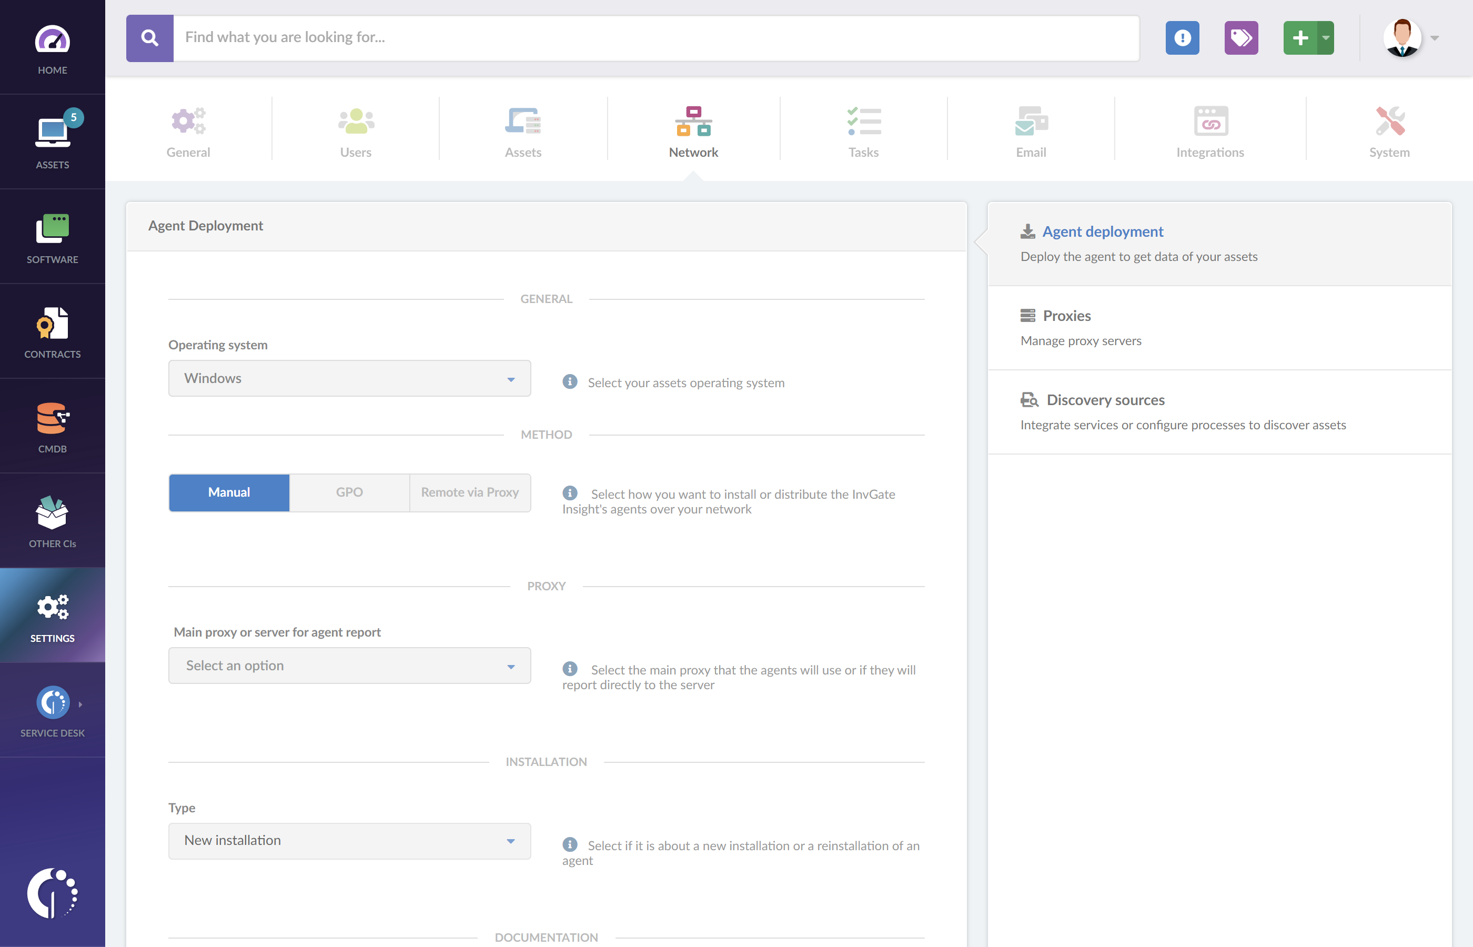This screenshot has height=947, width=1473.
Task: Open the Proxies management link
Action: [1067, 316]
